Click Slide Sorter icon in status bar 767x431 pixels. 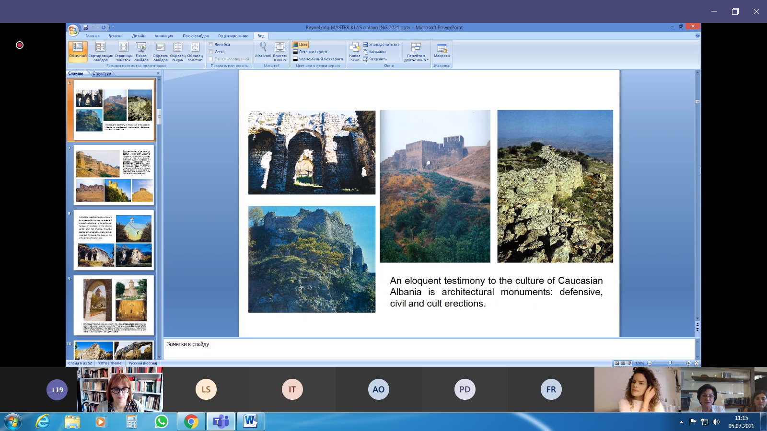click(623, 363)
